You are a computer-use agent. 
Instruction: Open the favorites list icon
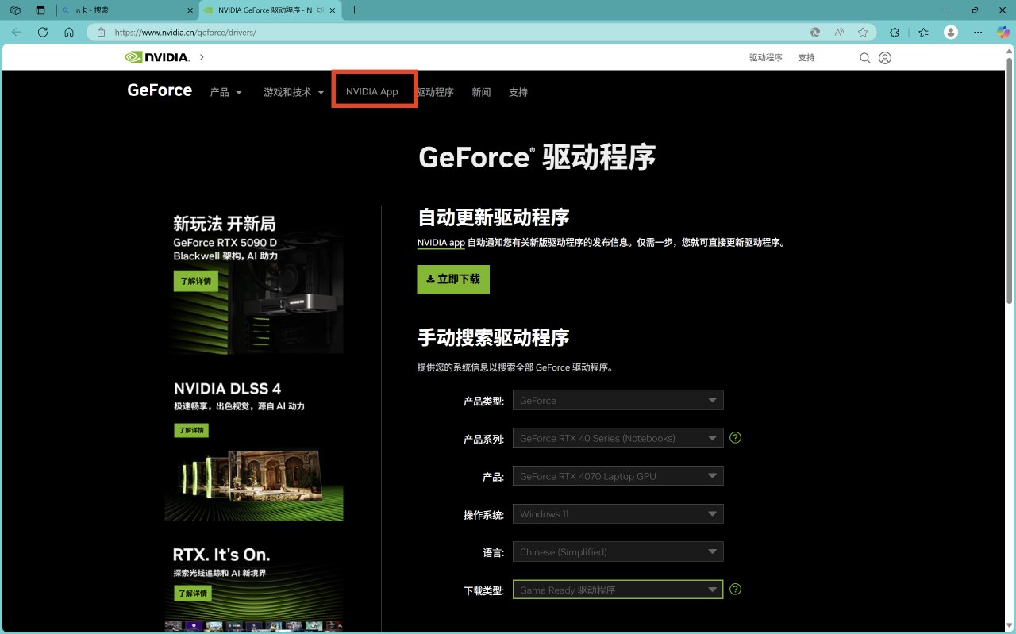tap(923, 33)
